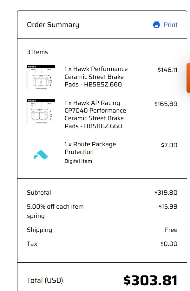The height and width of the screenshot is (291, 190).
Task: Click the Subtotal amount $319.80
Action: pos(166,192)
